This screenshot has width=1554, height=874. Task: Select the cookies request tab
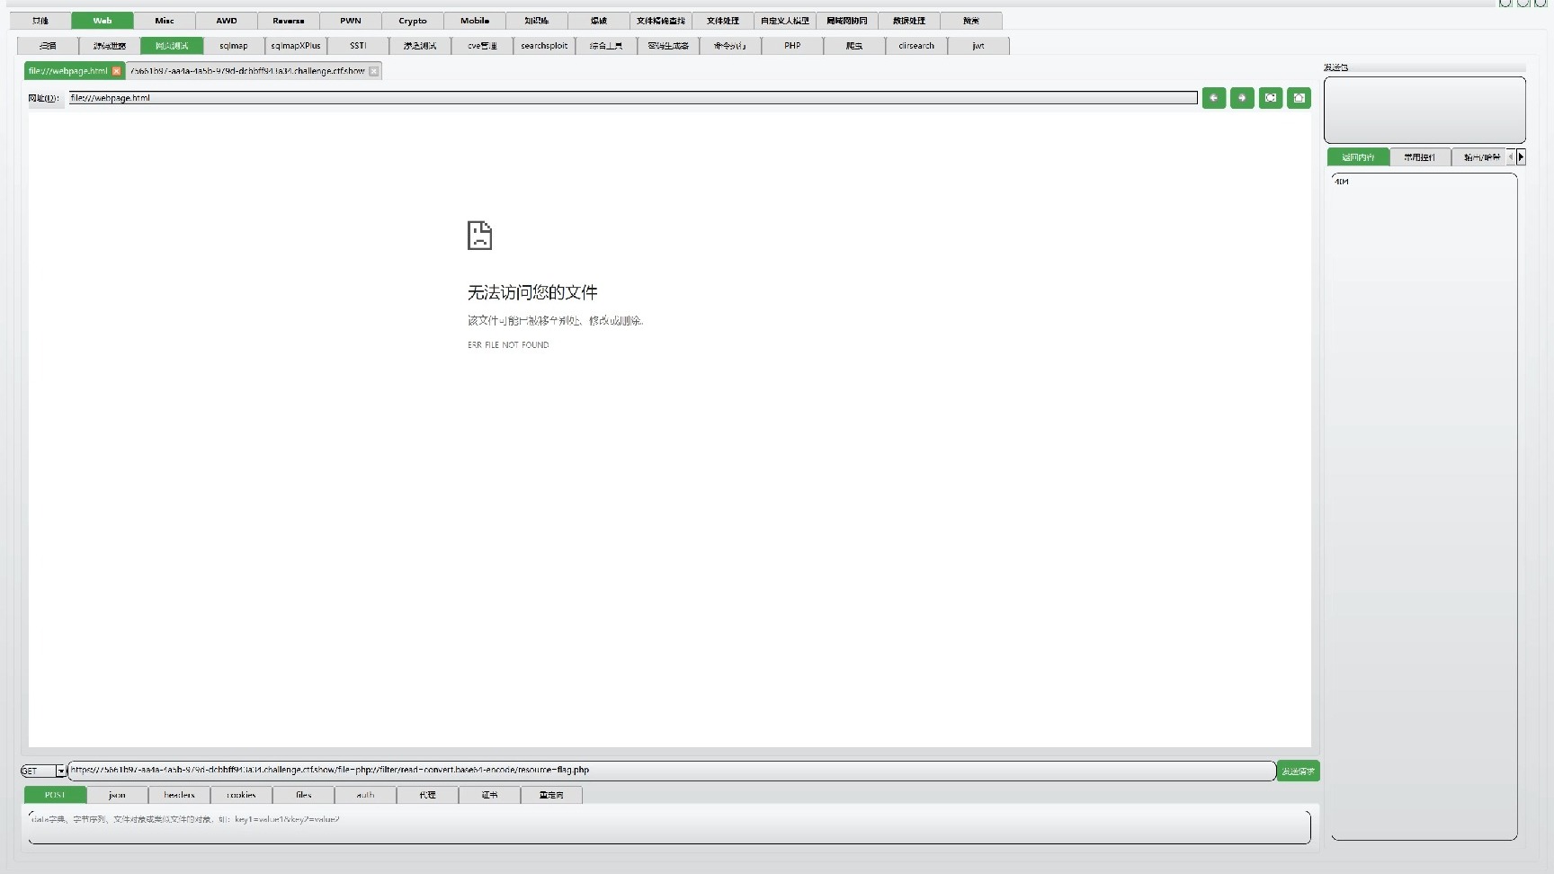click(241, 795)
